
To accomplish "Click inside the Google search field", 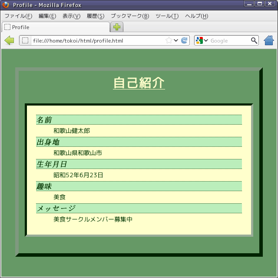I will click(x=229, y=41).
